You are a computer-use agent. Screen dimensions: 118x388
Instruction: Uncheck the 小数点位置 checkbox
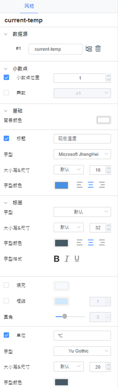coord(6,78)
